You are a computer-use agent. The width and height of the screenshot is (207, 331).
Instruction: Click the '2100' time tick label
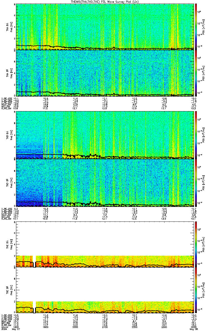tap(105, 327)
